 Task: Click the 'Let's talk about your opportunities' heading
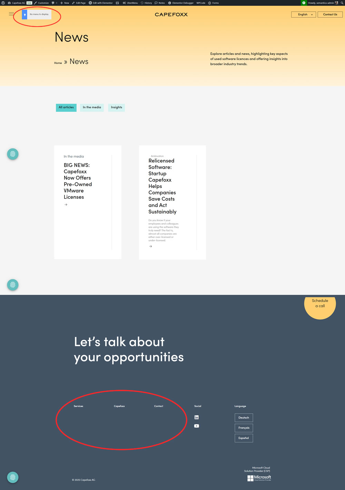click(129, 349)
